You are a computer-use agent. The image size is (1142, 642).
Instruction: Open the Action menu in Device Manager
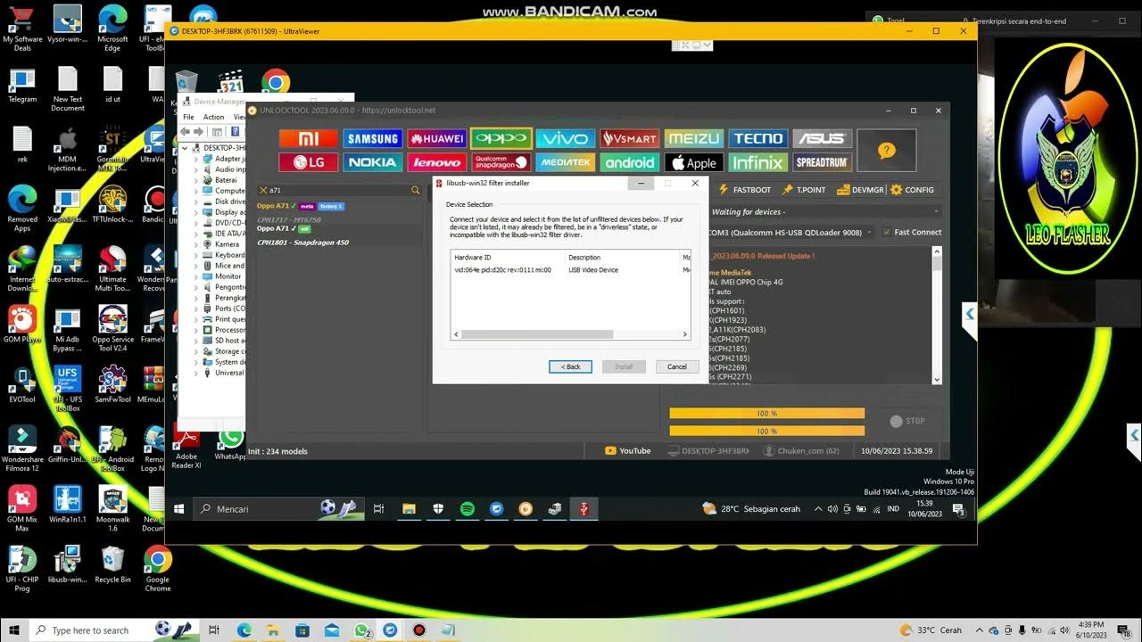213,117
